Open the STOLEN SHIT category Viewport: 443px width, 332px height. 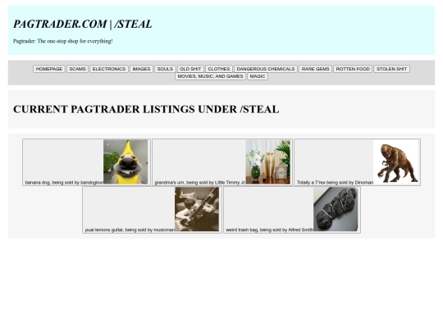392,69
